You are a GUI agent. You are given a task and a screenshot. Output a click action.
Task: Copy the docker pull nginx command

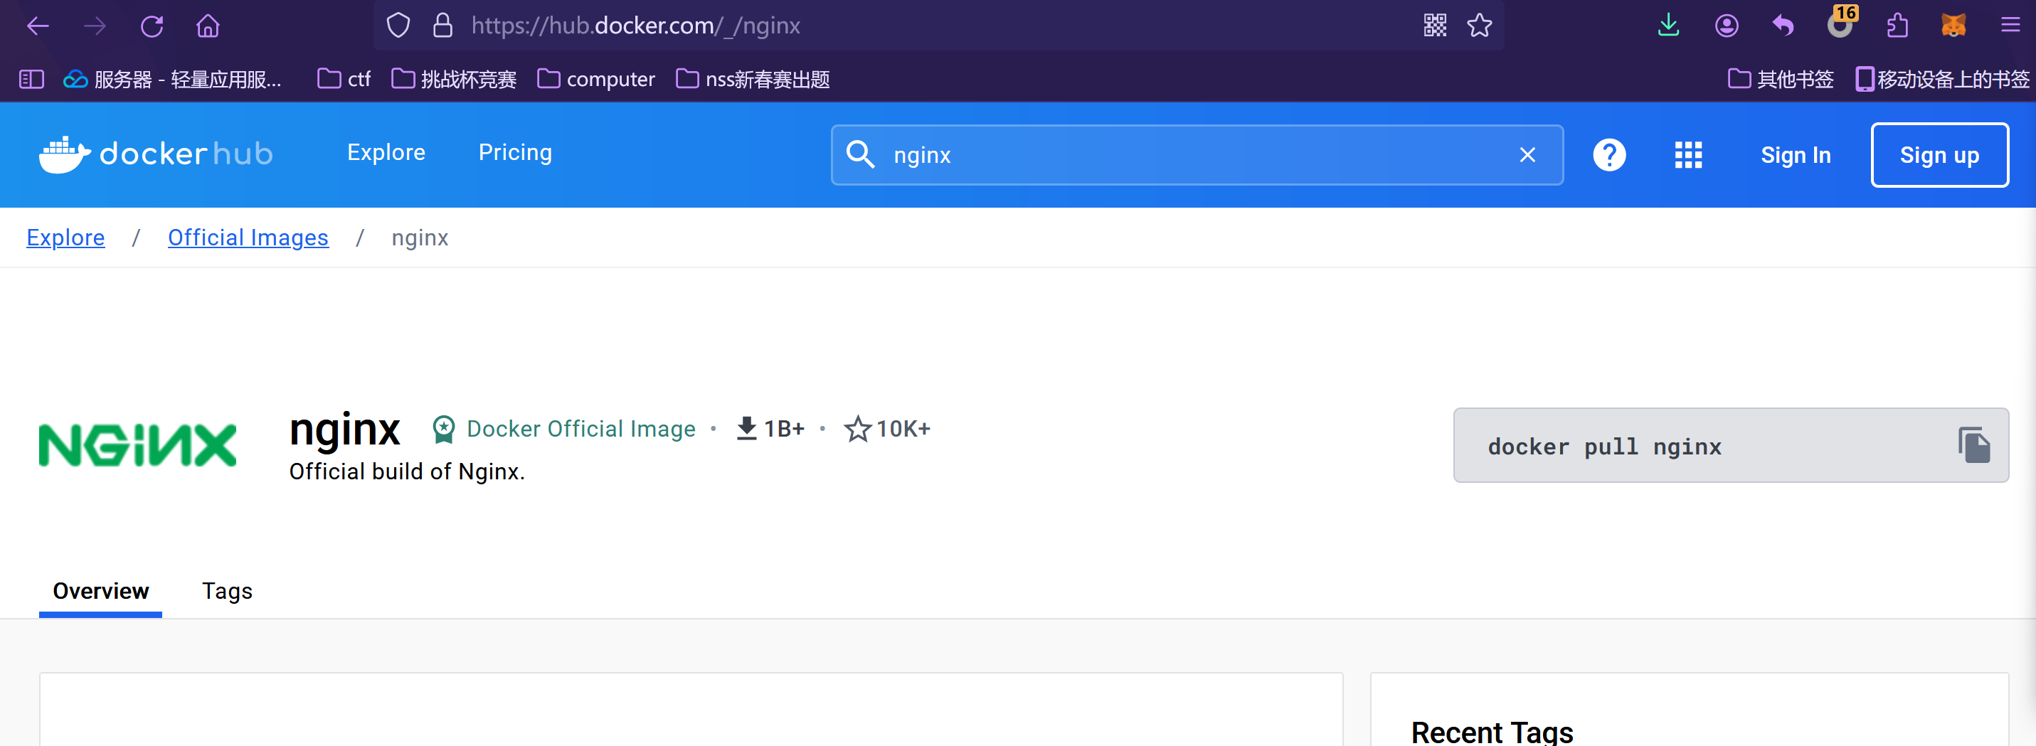(1973, 445)
